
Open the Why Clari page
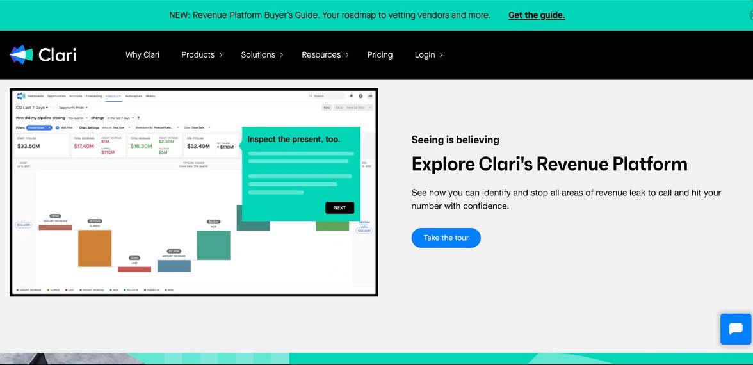coord(142,55)
